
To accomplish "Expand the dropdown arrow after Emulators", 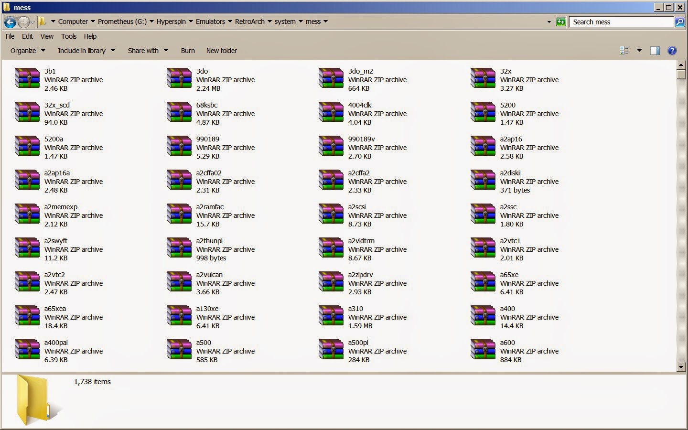I will tap(230, 21).
